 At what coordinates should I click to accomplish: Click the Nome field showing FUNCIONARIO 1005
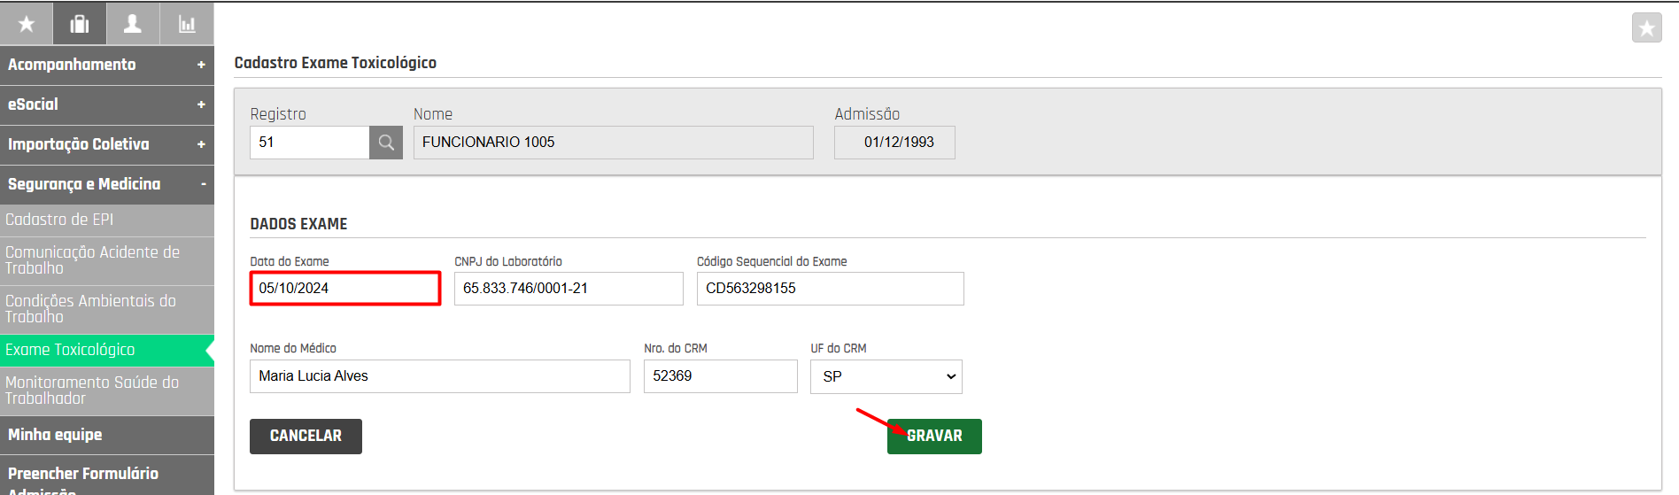coord(613,143)
